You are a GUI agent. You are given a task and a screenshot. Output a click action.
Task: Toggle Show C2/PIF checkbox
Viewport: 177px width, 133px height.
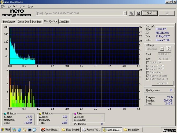147,69
